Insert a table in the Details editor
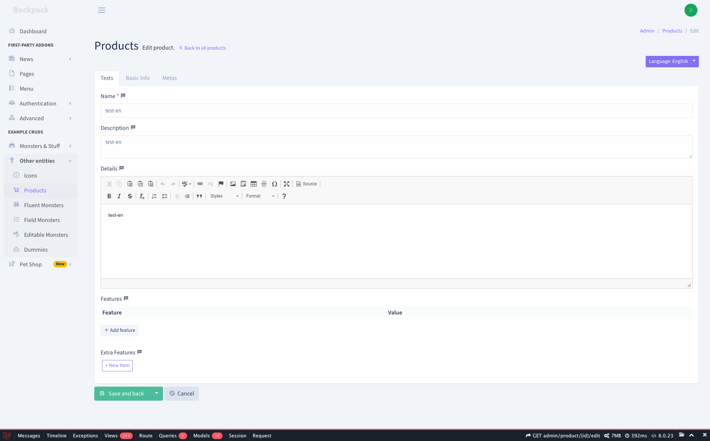The height and width of the screenshot is (441, 710). [254, 184]
